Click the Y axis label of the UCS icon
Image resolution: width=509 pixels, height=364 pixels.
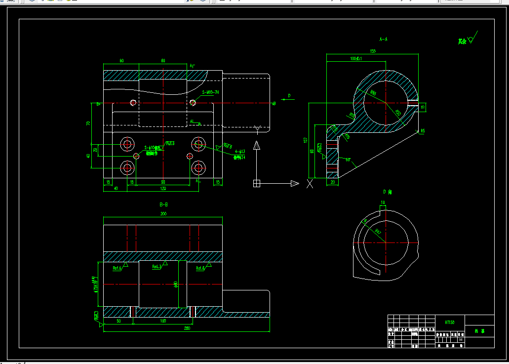pos(257,129)
